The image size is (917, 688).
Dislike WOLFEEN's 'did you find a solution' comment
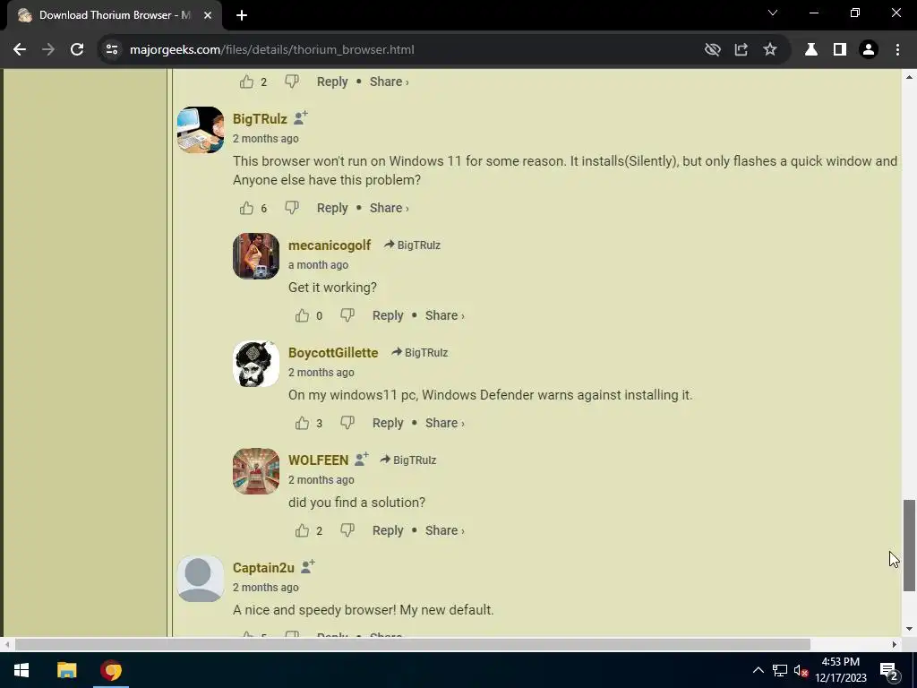tap(347, 530)
